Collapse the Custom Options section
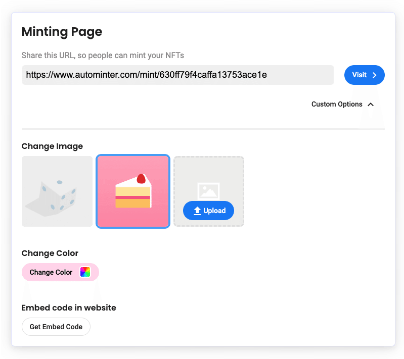The height and width of the screenshot is (359, 404). [x=342, y=104]
